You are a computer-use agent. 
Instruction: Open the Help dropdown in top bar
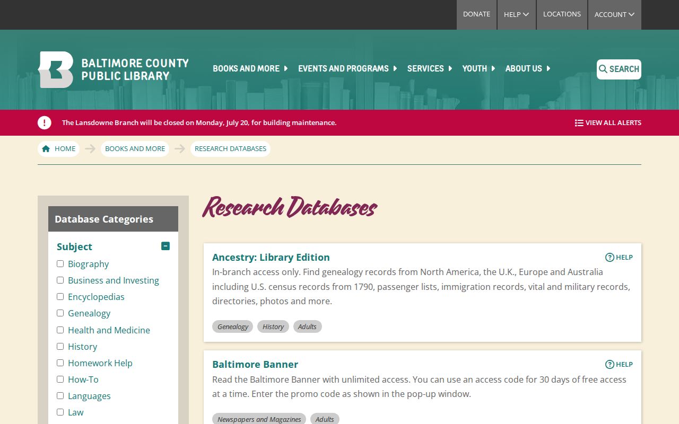[516, 15]
